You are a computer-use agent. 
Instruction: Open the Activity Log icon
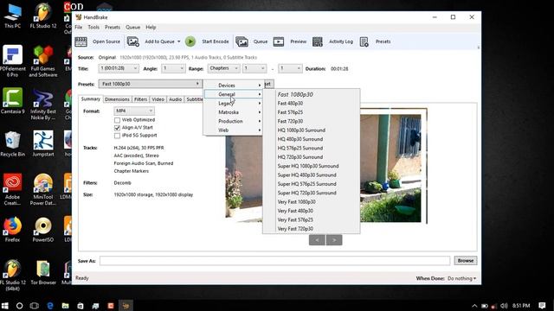318,41
